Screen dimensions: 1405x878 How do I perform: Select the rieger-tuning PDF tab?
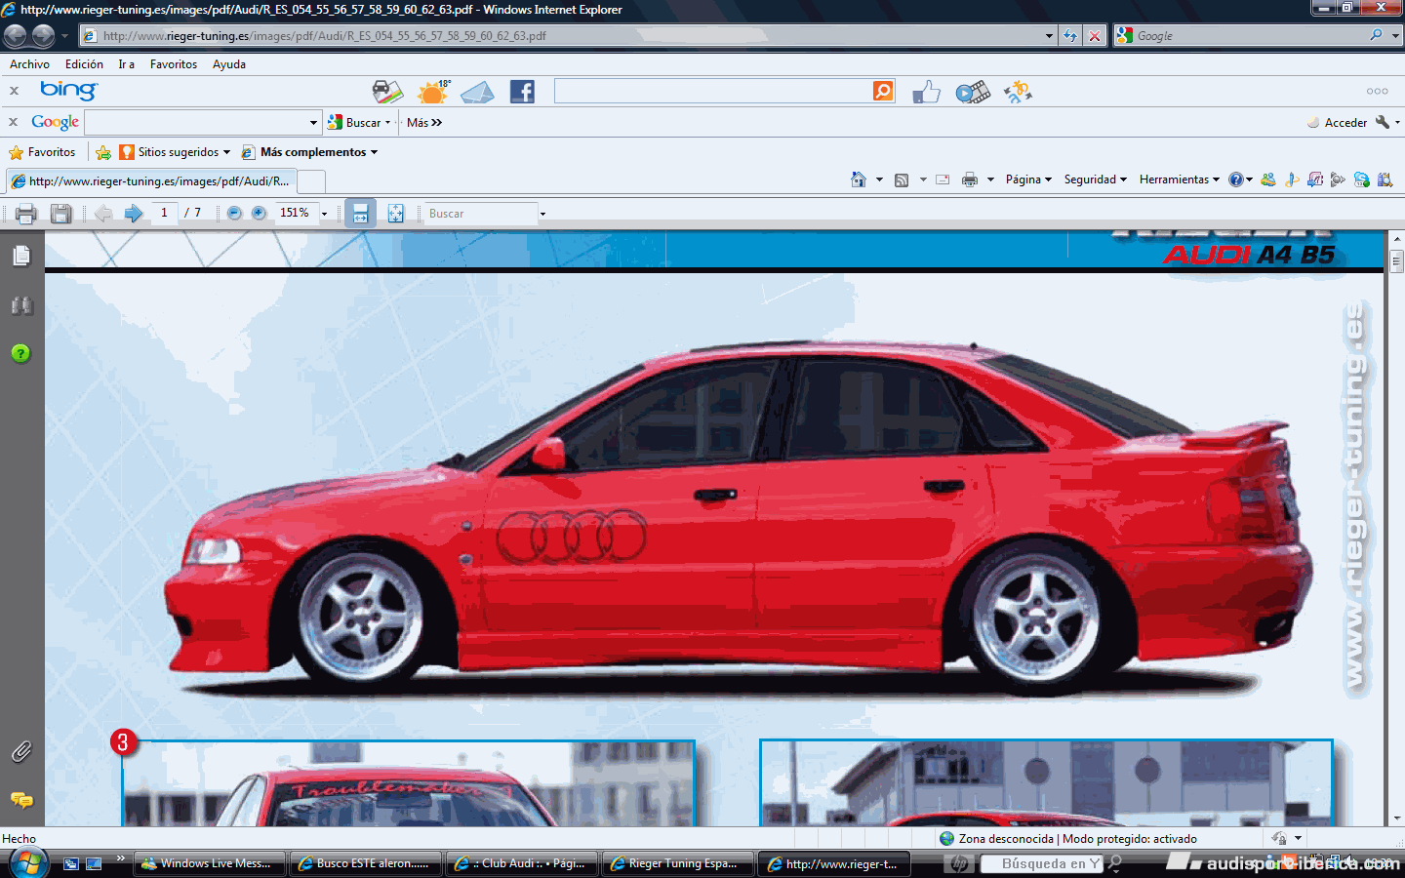click(151, 181)
